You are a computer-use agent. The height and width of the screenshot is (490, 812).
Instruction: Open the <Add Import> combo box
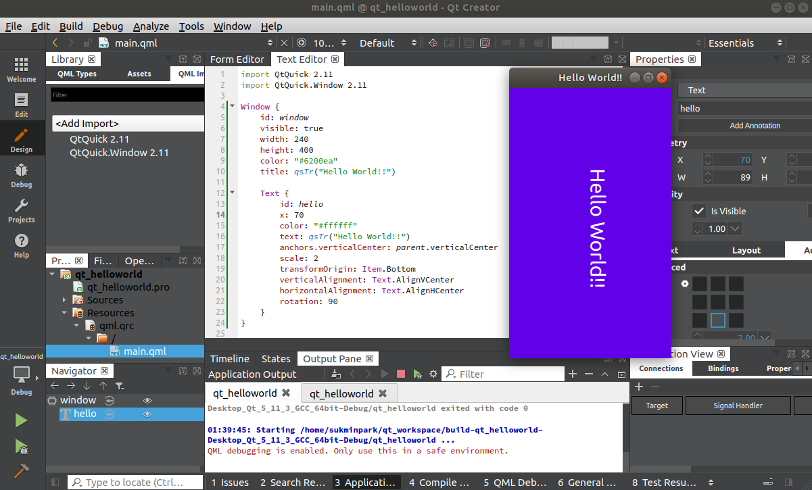click(x=128, y=124)
